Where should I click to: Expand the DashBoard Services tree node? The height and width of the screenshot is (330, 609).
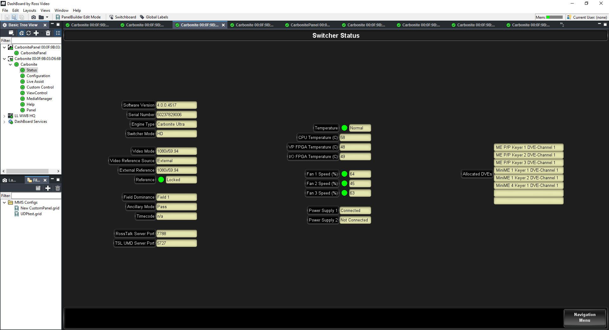(4, 122)
